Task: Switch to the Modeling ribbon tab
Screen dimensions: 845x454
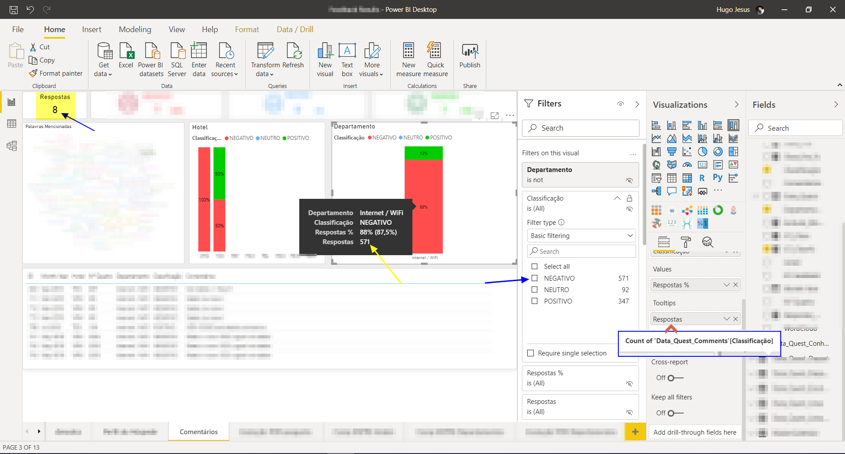Action: coord(135,29)
